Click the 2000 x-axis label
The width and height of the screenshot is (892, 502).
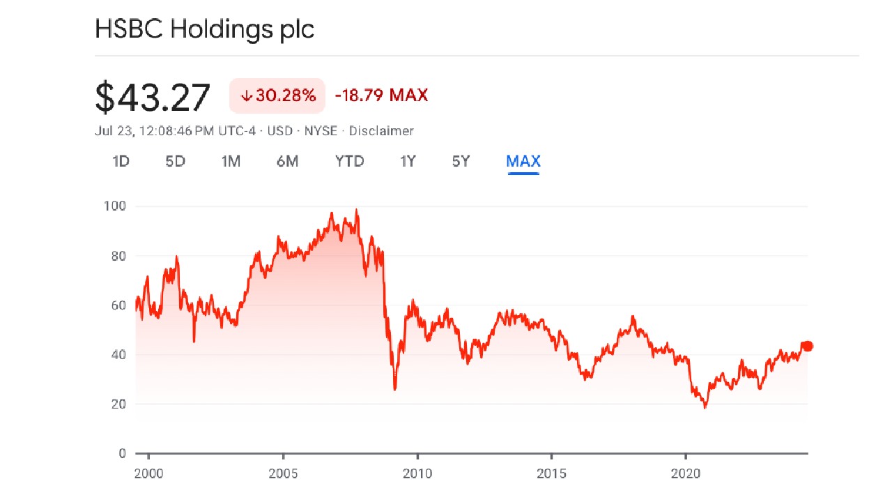[151, 474]
